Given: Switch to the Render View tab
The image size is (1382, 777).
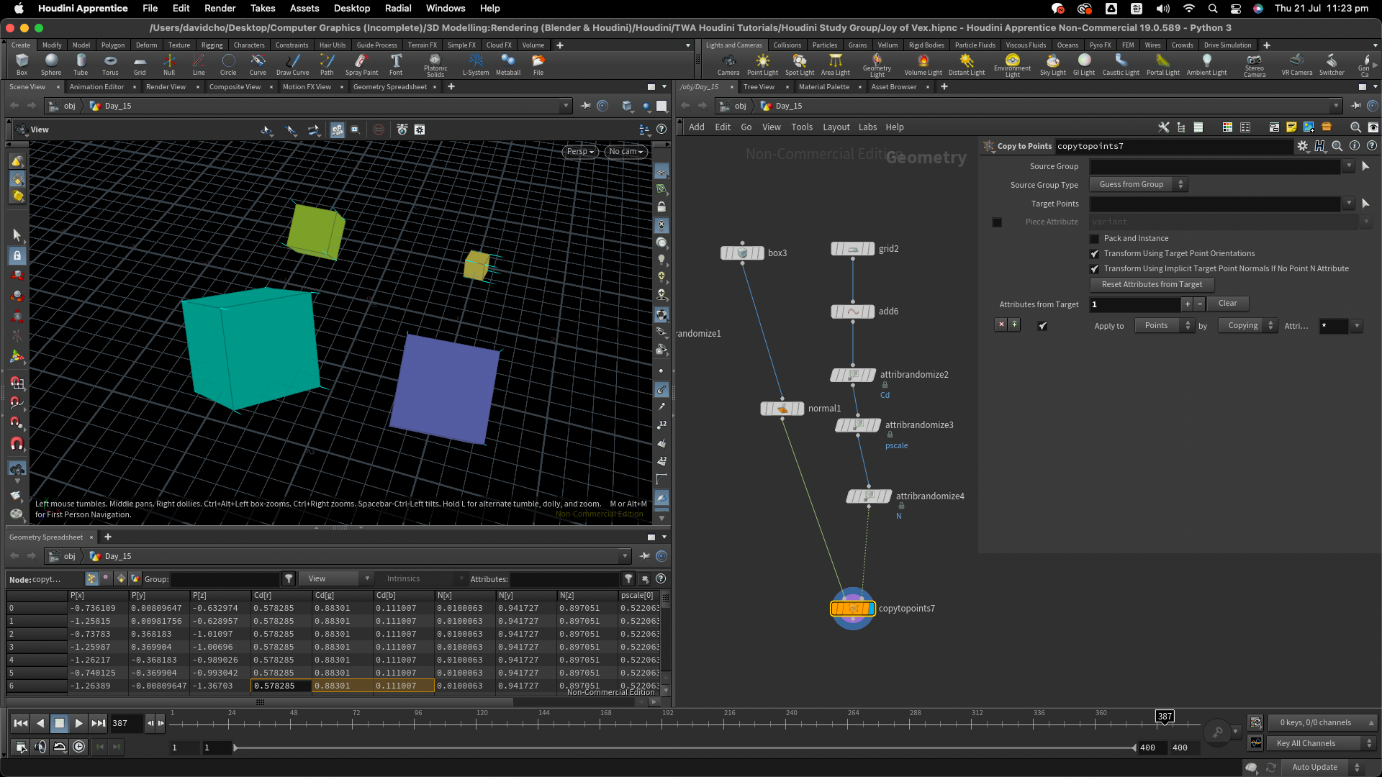Looking at the screenshot, I should click(x=166, y=87).
